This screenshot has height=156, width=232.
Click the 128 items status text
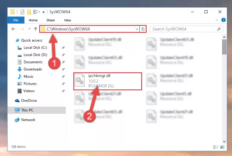point(19,147)
